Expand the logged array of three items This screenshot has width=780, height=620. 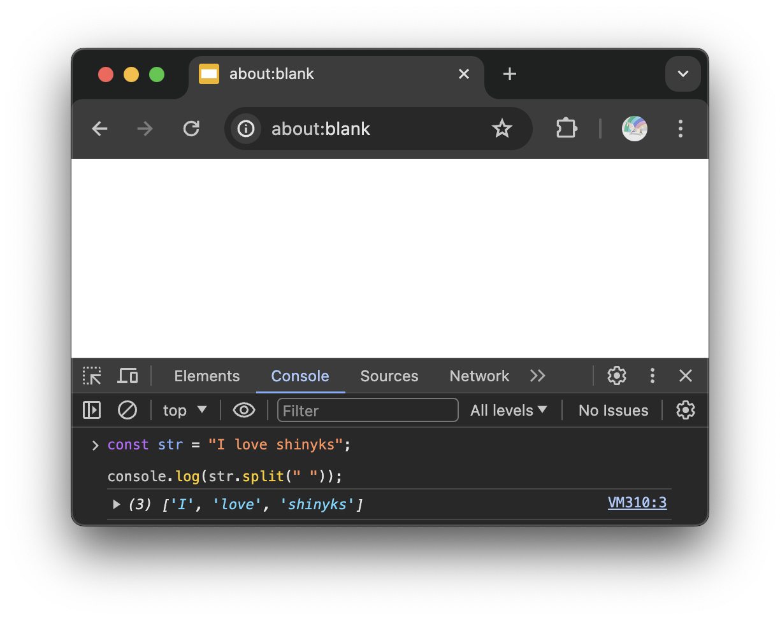click(117, 505)
